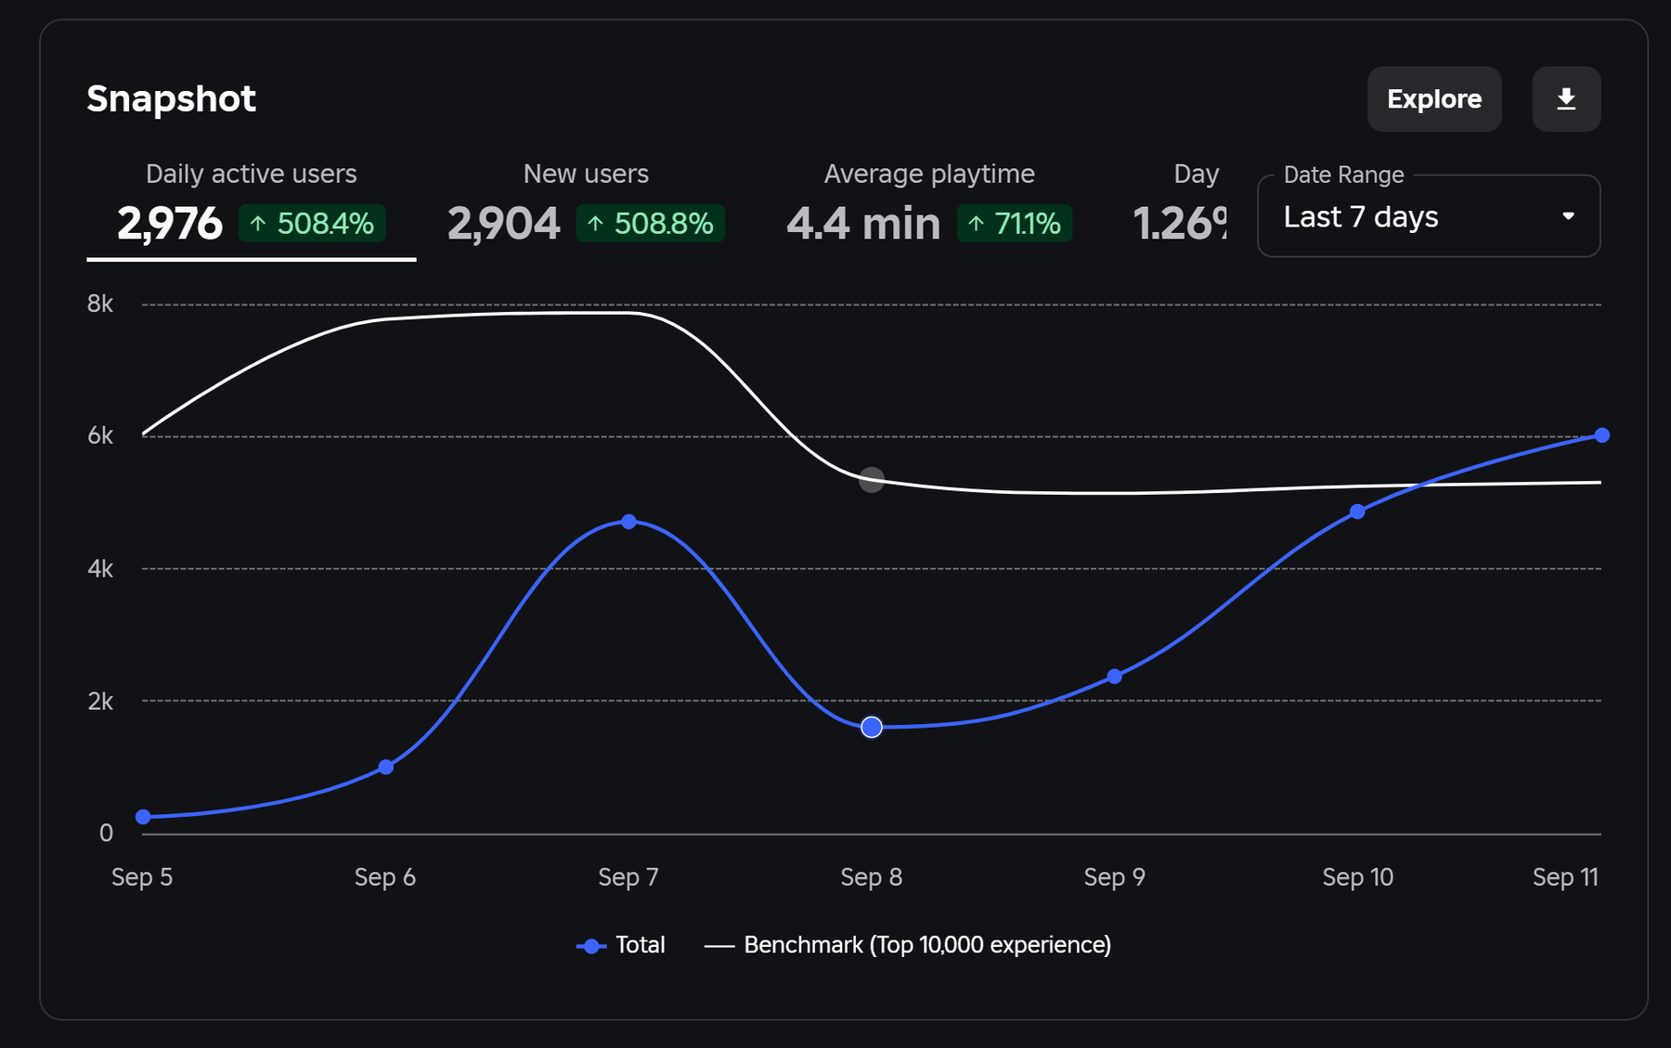Click the download icon button
The height and width of the screenshot is (1048, 1671).
pyautogui.click(x=1565, y=99)
